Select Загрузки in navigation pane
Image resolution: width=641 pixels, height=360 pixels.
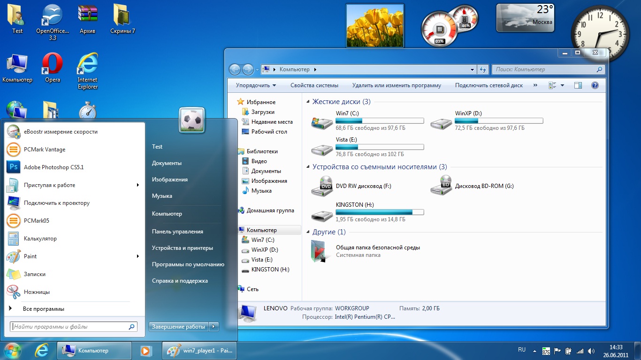point(263,112)
